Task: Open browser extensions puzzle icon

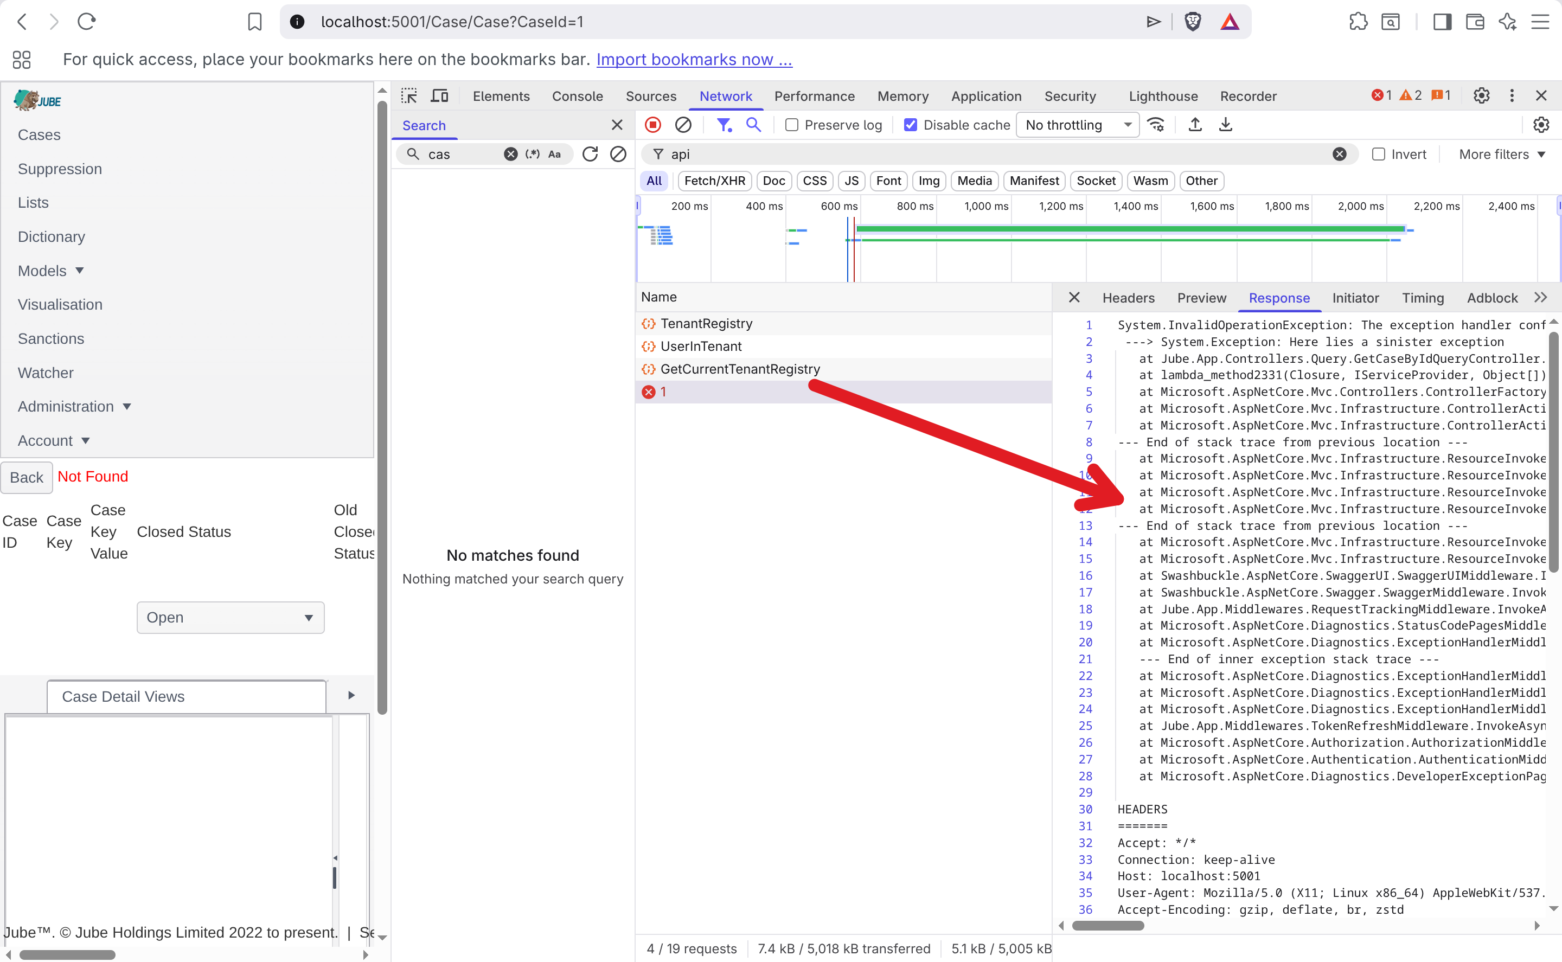Action: (1358, 22)
